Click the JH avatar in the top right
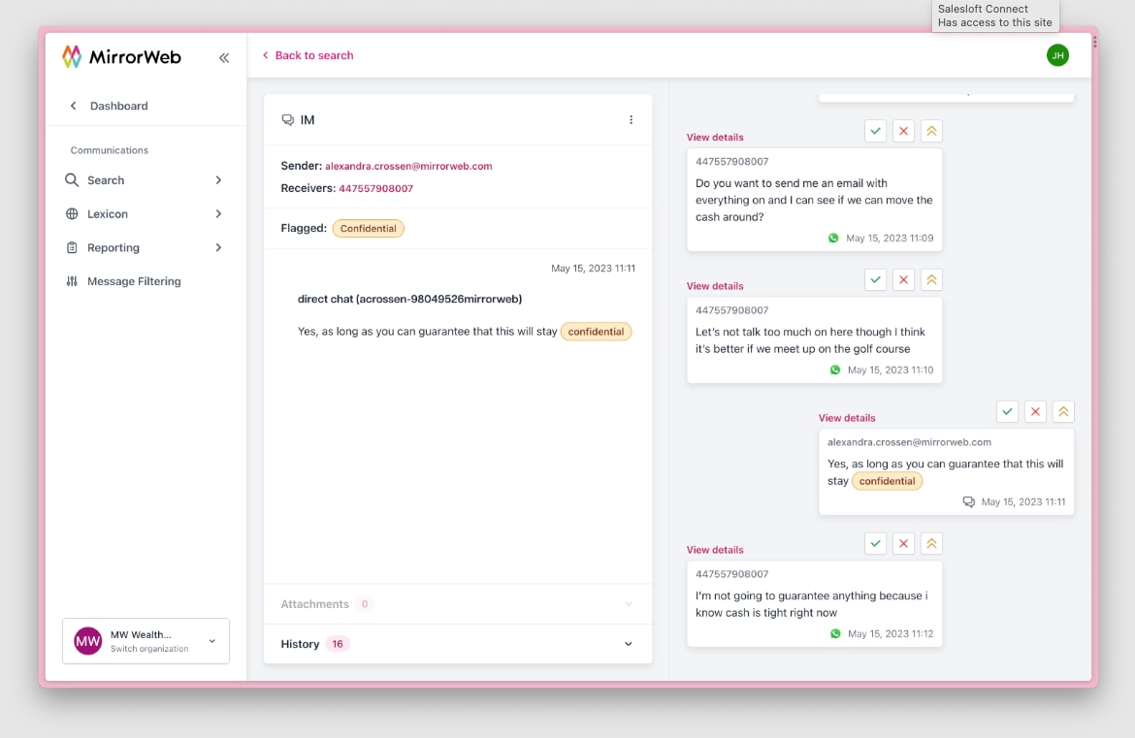Viewport: 1135px width, 738px height. point(1057,55)
